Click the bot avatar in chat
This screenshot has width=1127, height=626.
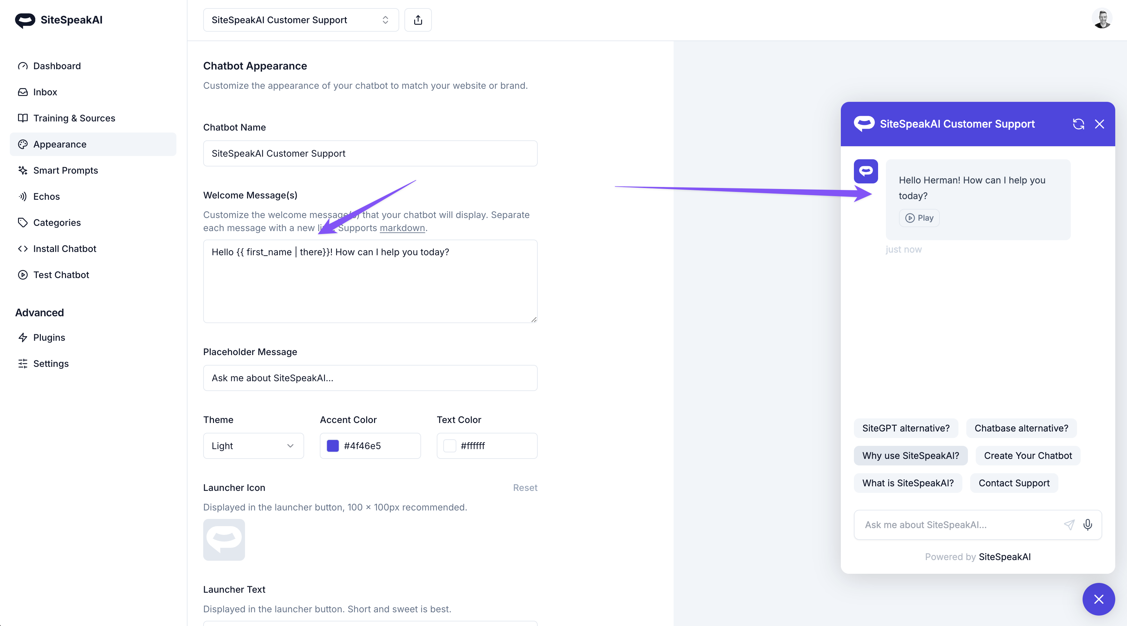pos(865,171)
